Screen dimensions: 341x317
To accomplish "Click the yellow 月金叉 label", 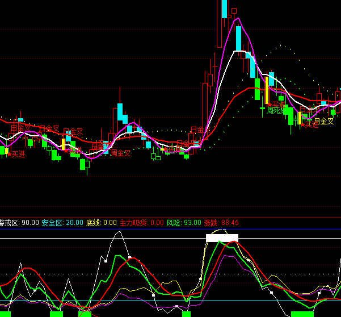I will [x=324, y=121].
